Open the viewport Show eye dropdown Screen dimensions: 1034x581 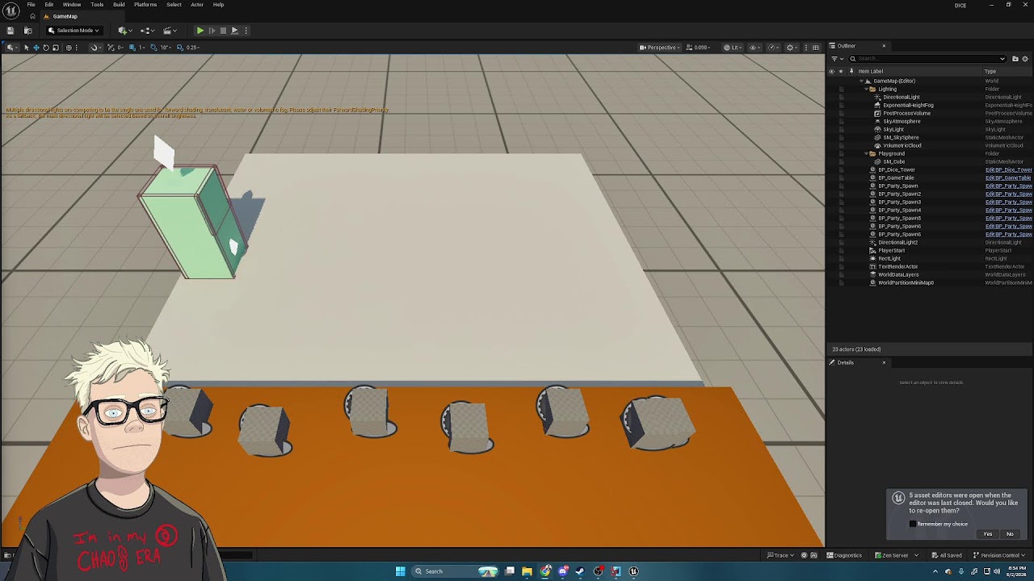754,48
